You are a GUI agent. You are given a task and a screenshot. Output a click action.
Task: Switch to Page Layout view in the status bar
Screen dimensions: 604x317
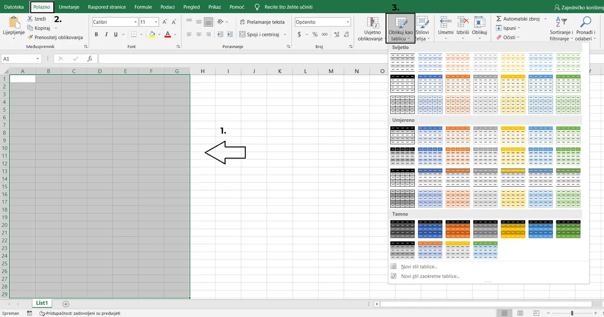pos(520,313)
